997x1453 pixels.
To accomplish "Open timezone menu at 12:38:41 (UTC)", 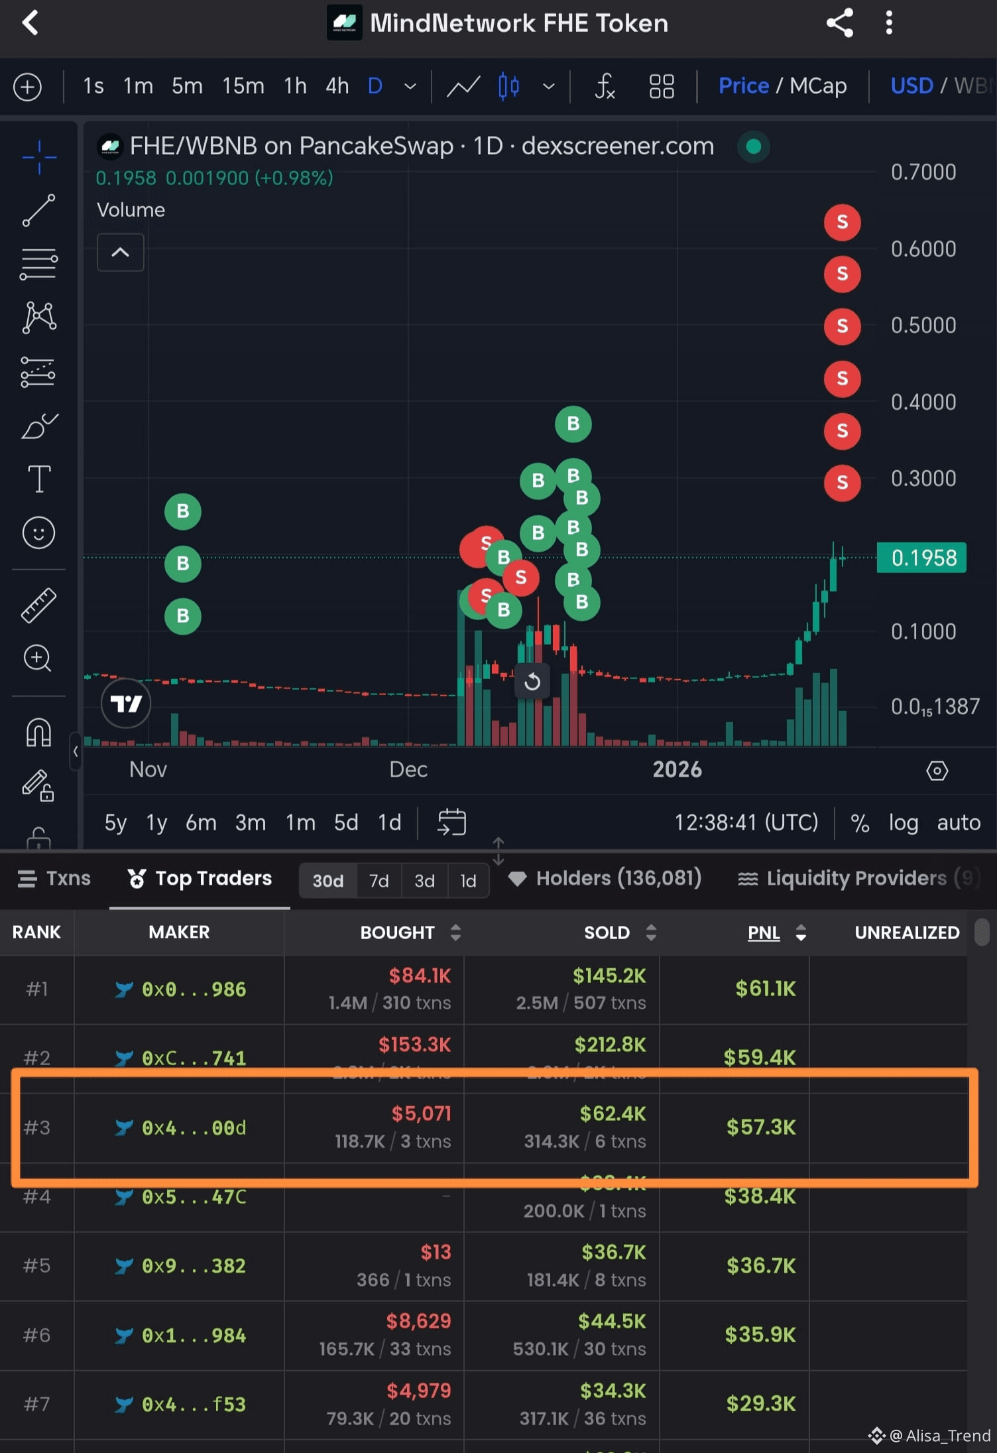I will click(746, 823).
